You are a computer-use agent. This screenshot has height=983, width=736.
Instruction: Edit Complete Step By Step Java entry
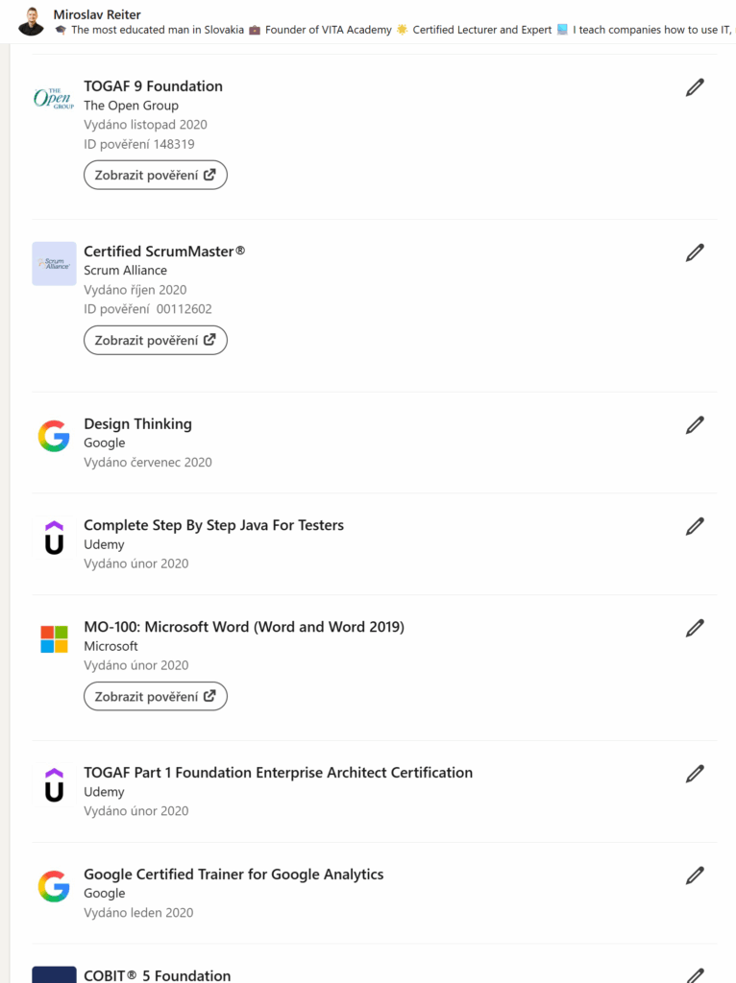(695, 526)
